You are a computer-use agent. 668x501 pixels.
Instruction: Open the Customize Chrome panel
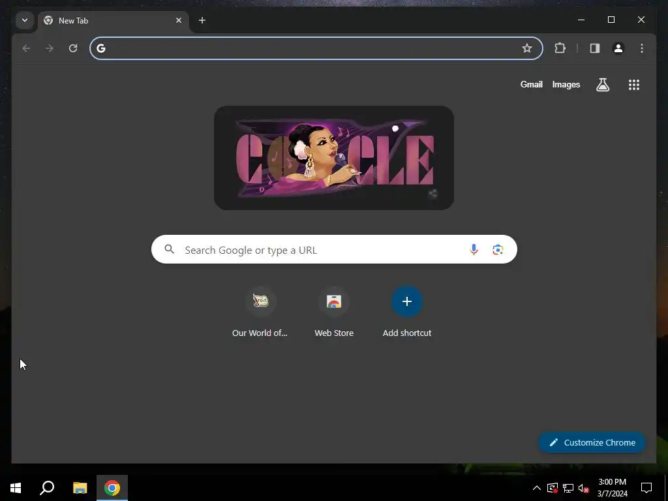point(592,442)
